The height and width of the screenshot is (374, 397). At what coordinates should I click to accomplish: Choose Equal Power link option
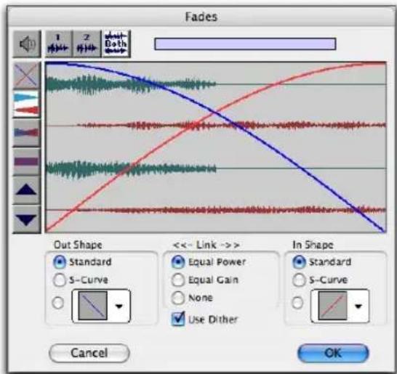(178, 262)
